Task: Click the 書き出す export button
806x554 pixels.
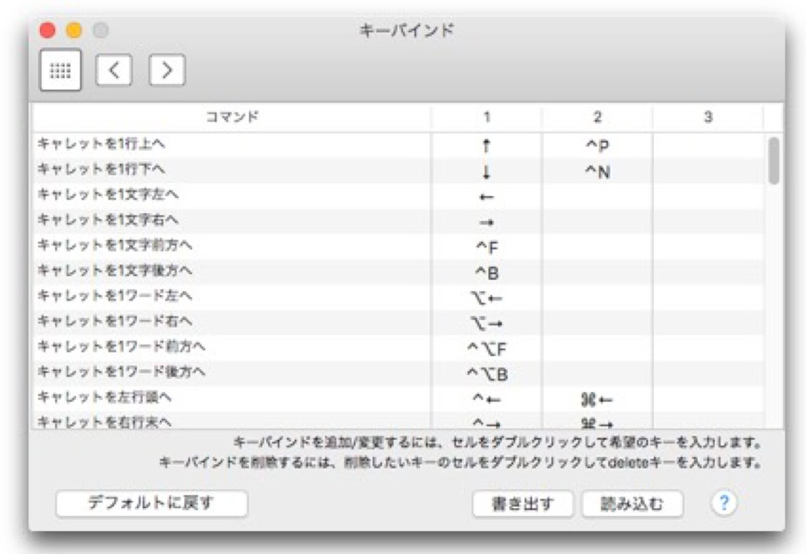Action: point(523,504)
